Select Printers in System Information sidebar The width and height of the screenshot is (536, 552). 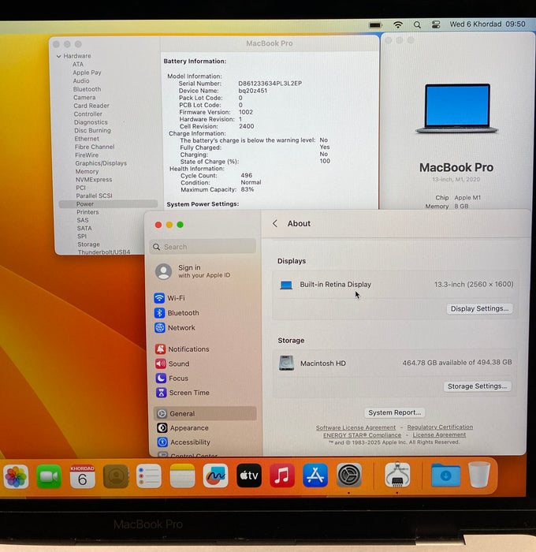pyautogui.click(x=87, y=212)
